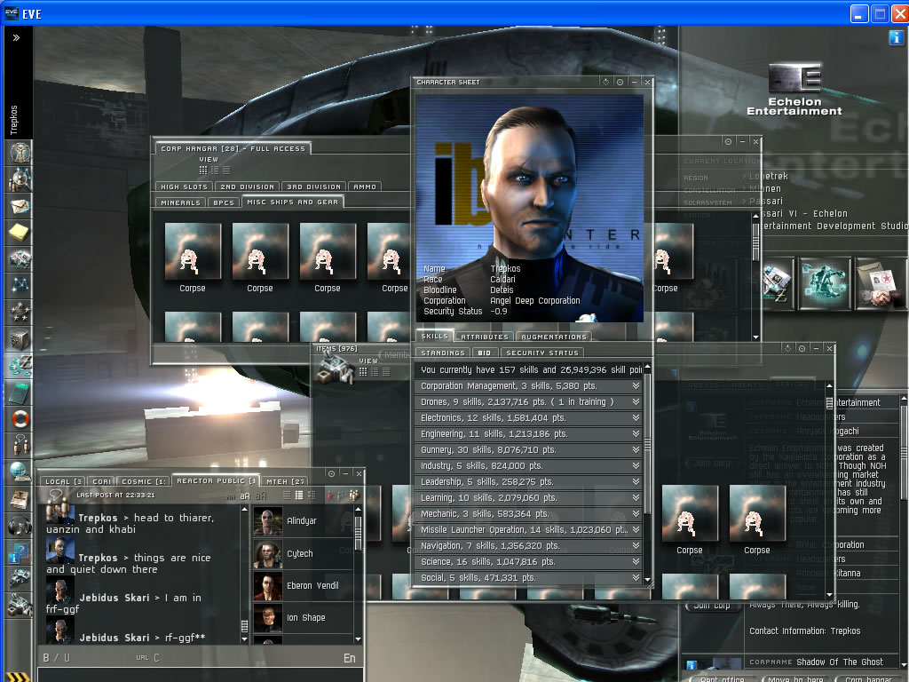The image size is (909, 682).
Task: Click the chat member list scrollbar thumb
Action: pyautogui.click(x=359, y=533)
